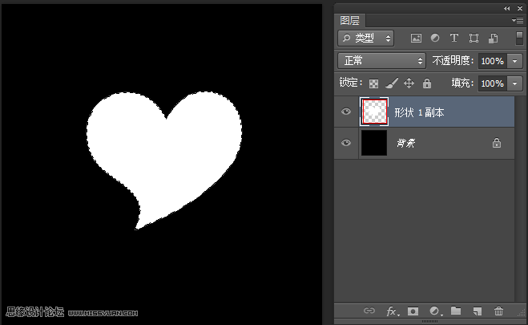Hide the 形状 1 副本 layer
Viewport: 528px width, 325px height.
346,112
